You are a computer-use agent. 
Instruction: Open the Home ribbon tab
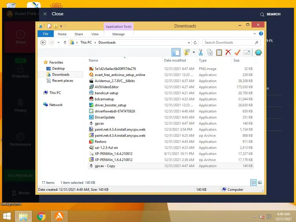click(62, 34)
